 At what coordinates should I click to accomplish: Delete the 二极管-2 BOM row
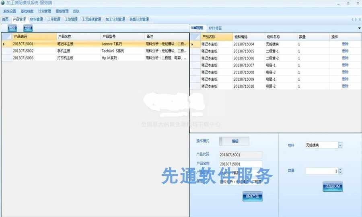(345, 58)
